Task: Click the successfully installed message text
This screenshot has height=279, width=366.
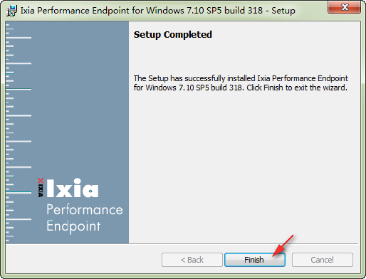Action: [x=241, y=83]
